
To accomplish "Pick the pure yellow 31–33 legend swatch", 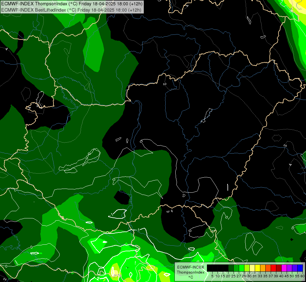I will (x=258, y=268).
